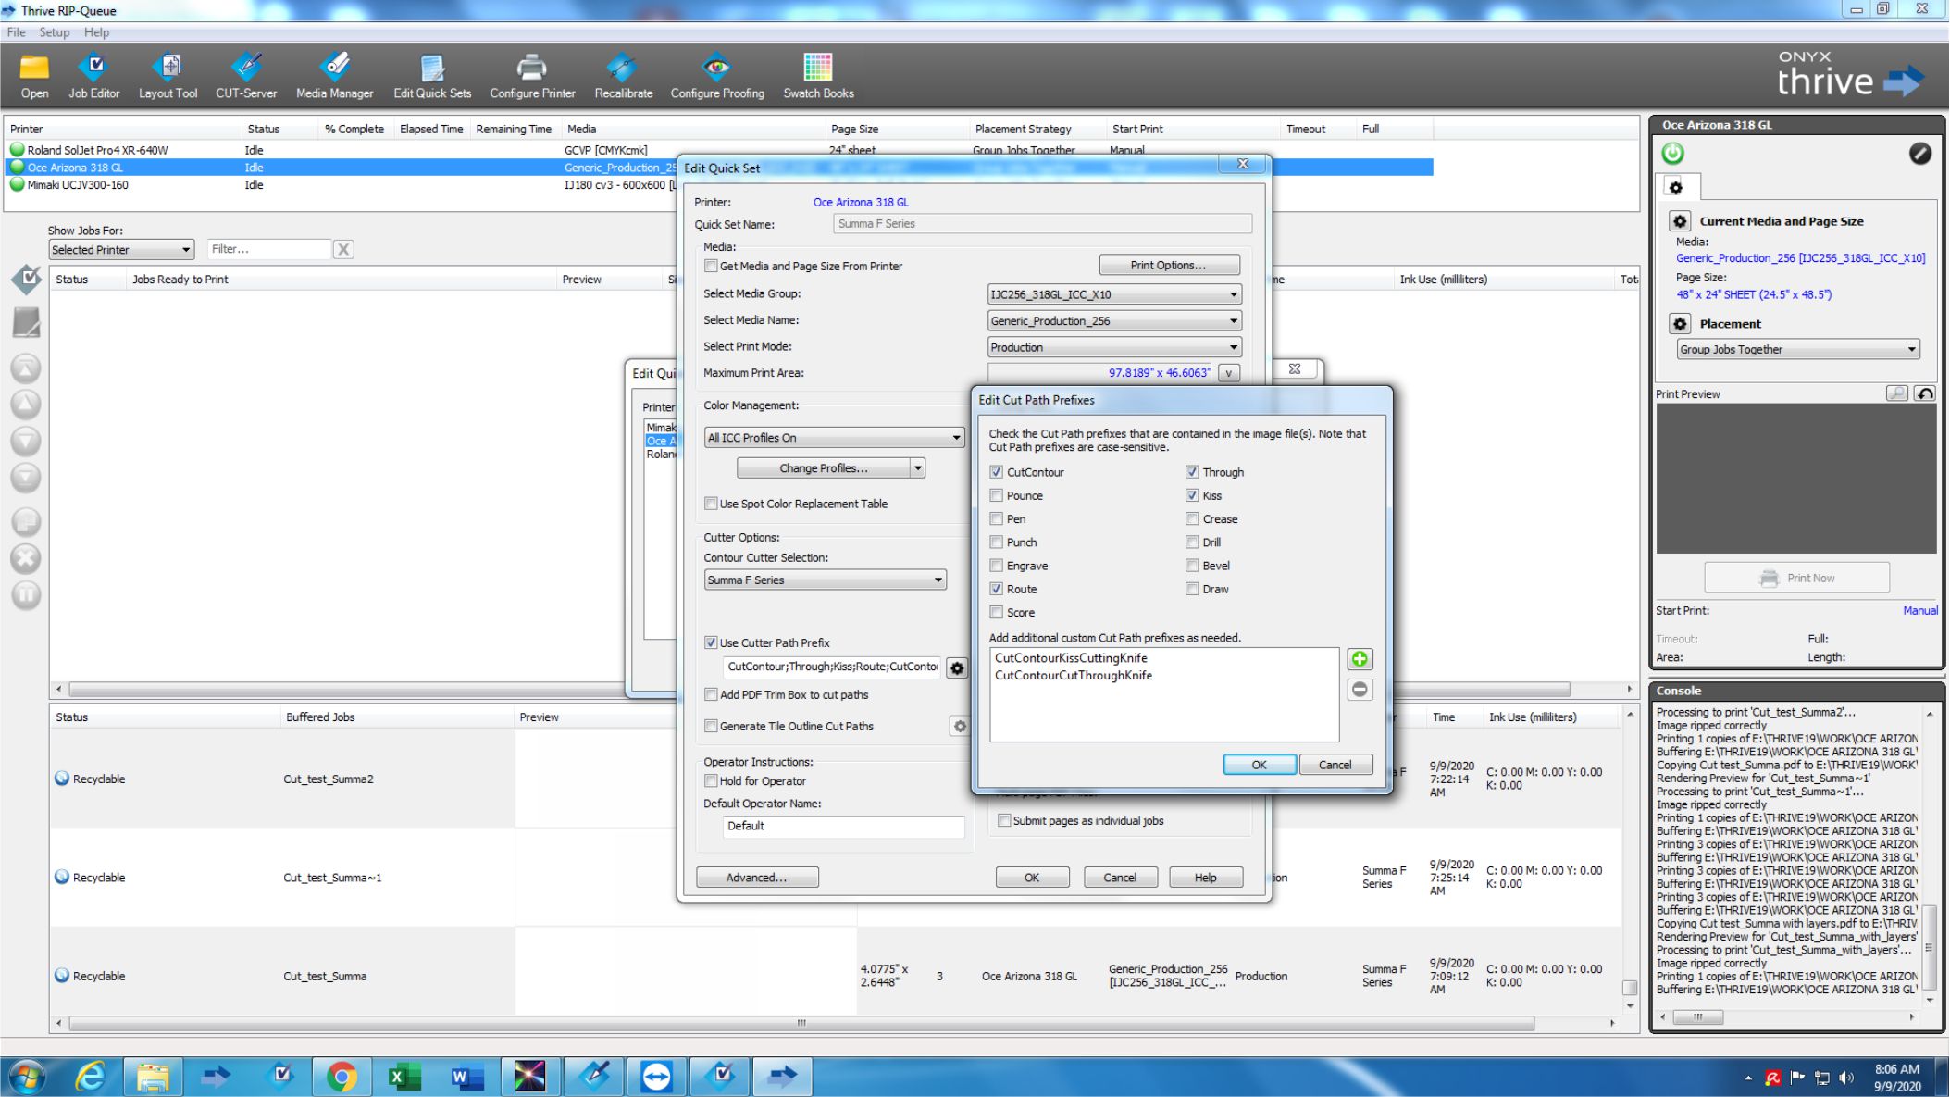Click the Open folder toolbar icon

34,76
